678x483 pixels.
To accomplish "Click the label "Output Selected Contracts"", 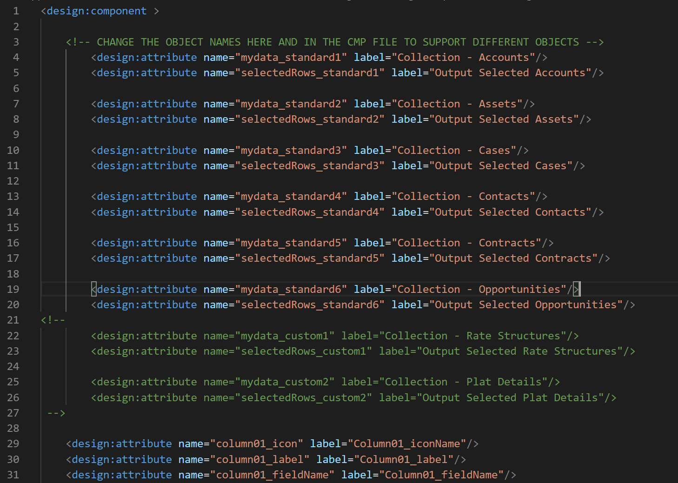I will point(513,258).
